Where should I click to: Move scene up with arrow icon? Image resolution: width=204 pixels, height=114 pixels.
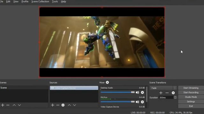14,105
